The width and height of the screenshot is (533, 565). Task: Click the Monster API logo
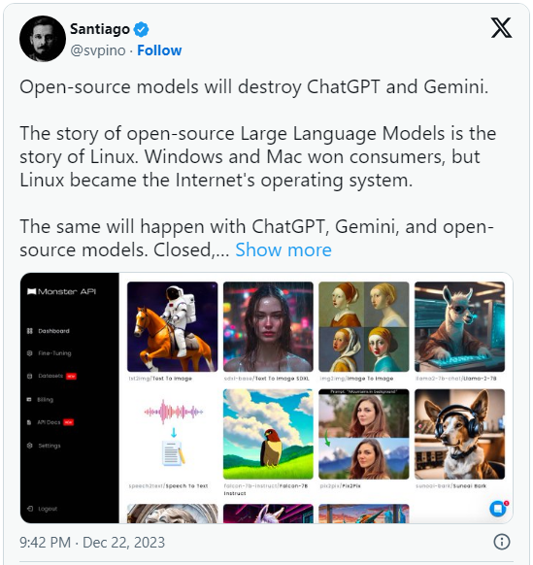pos(61,291)
